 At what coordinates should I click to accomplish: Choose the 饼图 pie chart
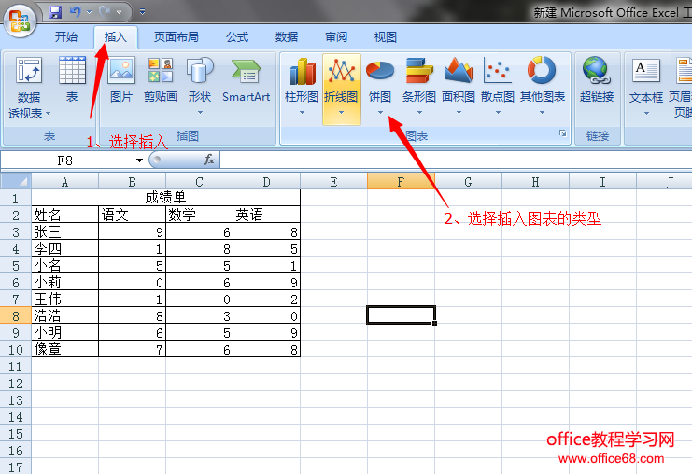pos(380,89)
